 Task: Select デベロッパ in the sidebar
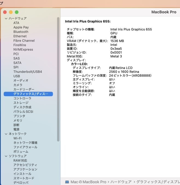pos(21,183)
